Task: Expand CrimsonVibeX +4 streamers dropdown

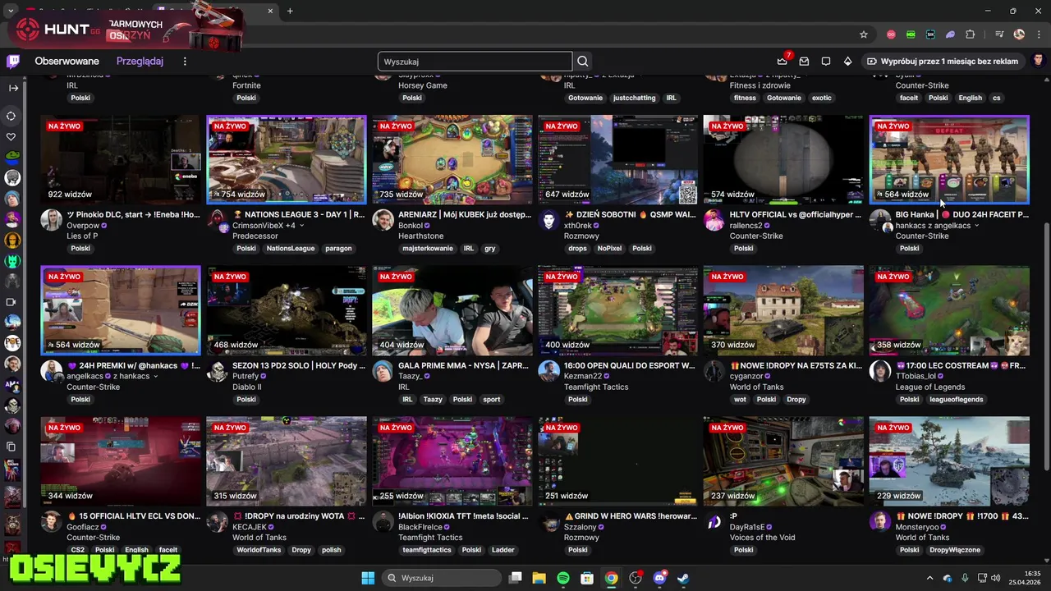Action: (x=301, y=226)
